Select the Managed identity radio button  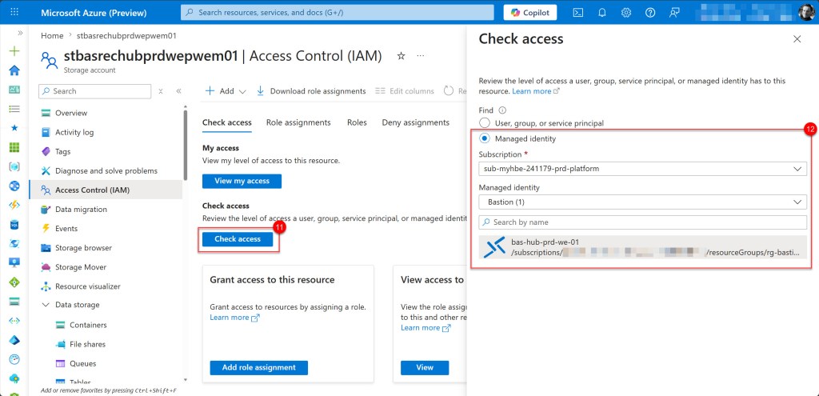click(x=485, y=138)
